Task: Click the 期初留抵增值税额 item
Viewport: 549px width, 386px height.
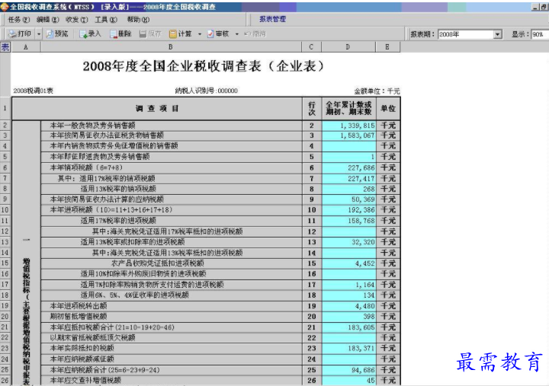Action: point(79,317)
